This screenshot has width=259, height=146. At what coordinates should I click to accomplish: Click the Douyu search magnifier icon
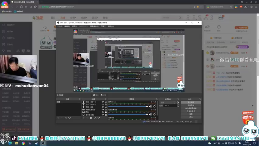(180, 18)
